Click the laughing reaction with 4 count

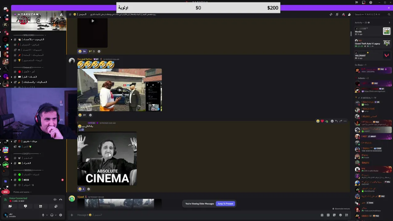[x=81, y=189]
